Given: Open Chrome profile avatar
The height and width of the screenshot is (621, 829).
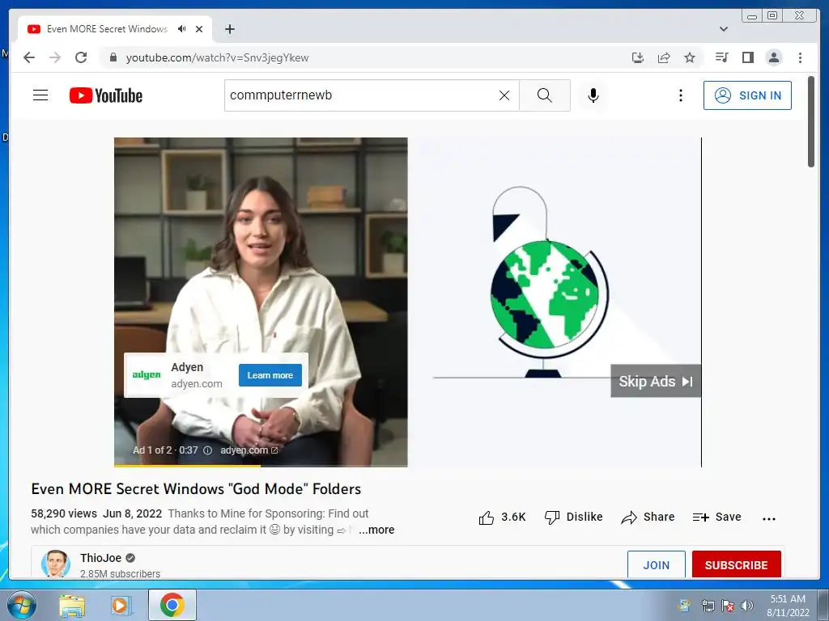Looking at the screenshot, I should tap(774, 57).
